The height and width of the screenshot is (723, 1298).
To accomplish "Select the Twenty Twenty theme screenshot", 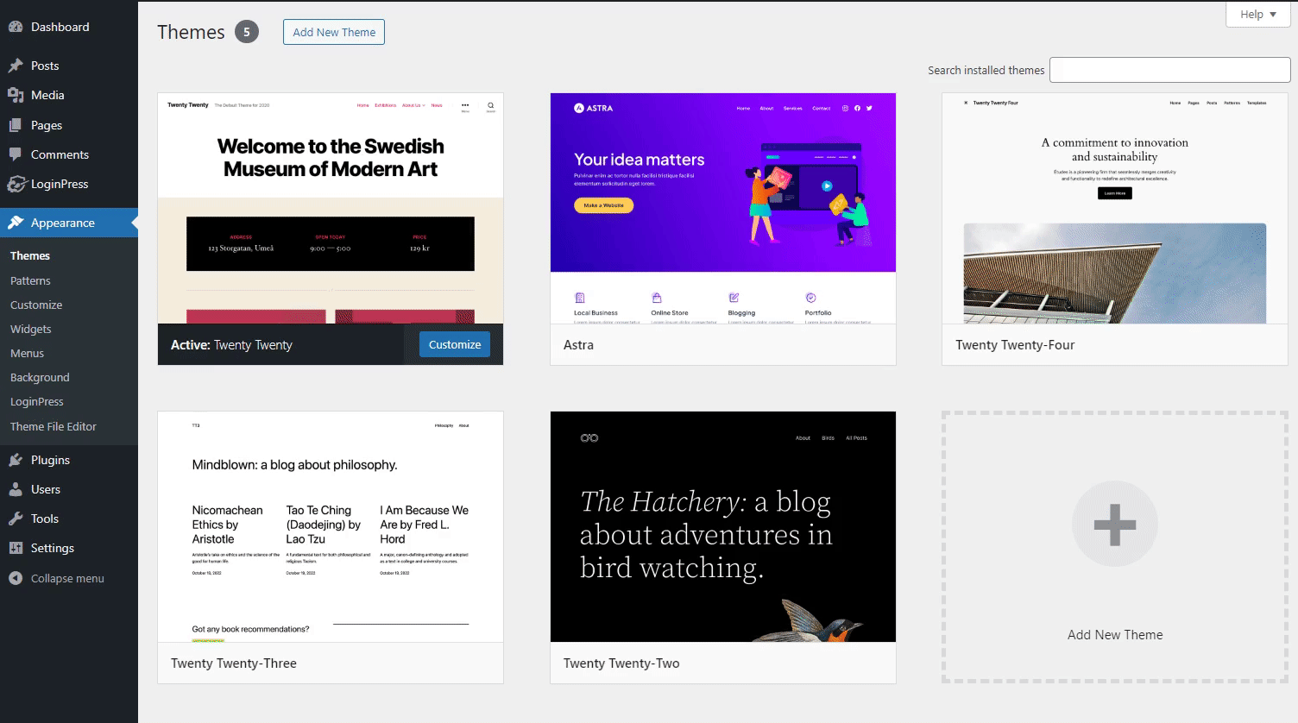I will [331, 209].
